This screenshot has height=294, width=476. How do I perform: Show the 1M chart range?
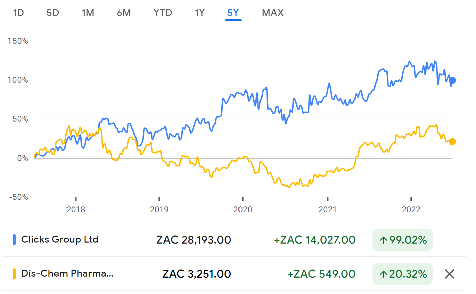(88, 13)
